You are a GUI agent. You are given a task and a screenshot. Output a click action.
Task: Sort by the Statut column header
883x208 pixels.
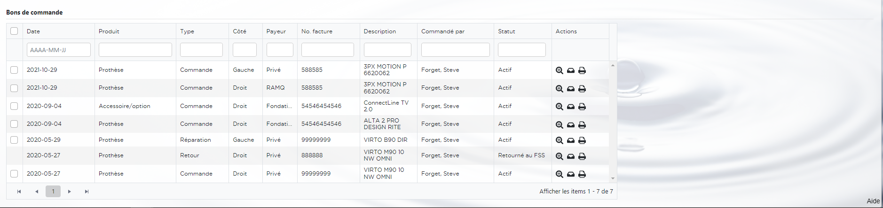[506, 31]
